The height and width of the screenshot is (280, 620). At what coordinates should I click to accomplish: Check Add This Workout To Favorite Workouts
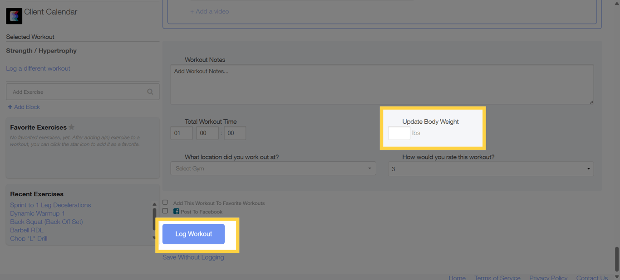coord(165,203)
